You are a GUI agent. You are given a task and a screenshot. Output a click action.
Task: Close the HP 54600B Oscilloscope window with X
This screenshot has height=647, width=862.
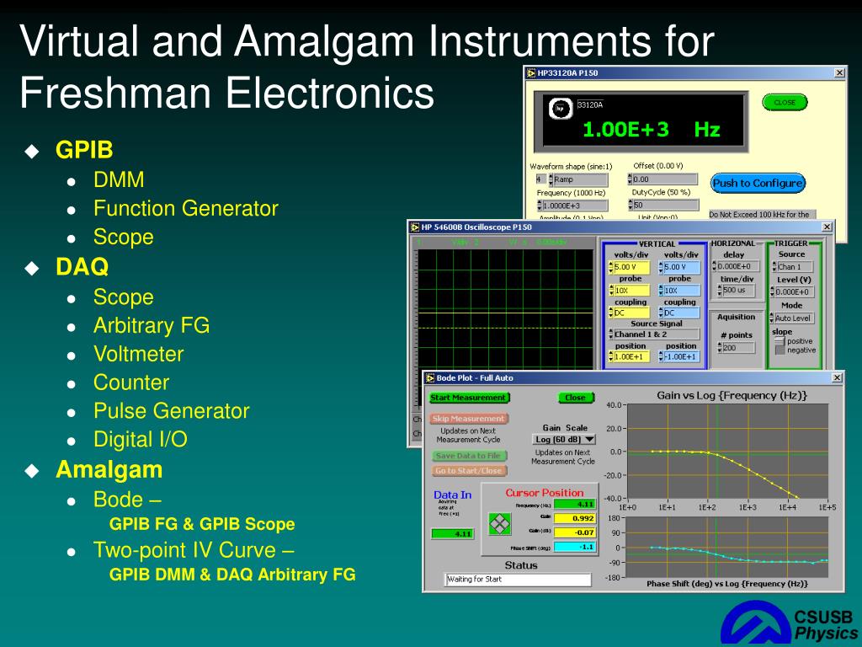(827, 227)
